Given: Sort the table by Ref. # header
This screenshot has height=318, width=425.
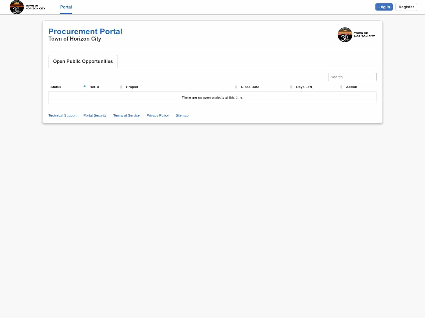Looking at the screenshot, I should (94, 87).
